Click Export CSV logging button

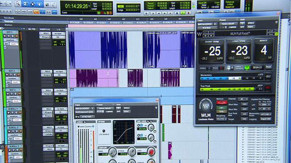(266, 119)
